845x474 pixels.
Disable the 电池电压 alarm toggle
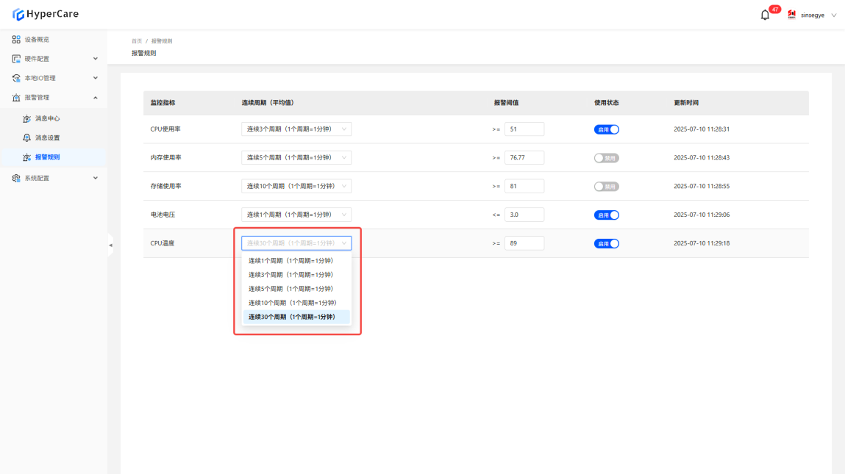[606, 215]
